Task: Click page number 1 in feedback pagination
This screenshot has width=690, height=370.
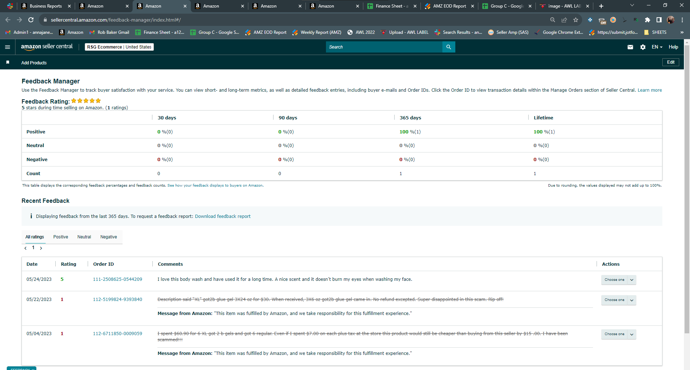Action: 33,248
